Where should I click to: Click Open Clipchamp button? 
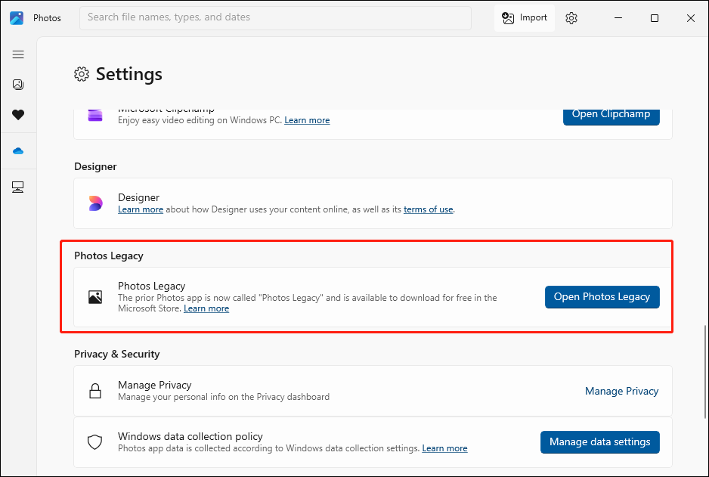point(611,116)
